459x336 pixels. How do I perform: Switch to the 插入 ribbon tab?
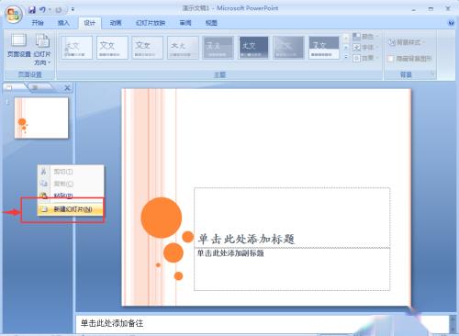[x=63, y=23]
